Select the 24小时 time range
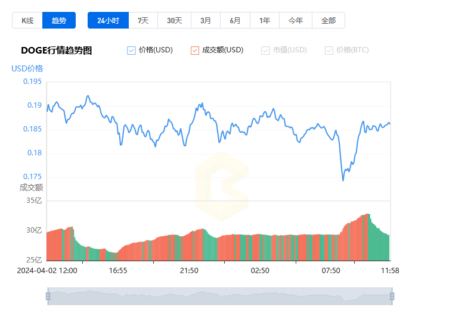 click(x=108, y=20)
